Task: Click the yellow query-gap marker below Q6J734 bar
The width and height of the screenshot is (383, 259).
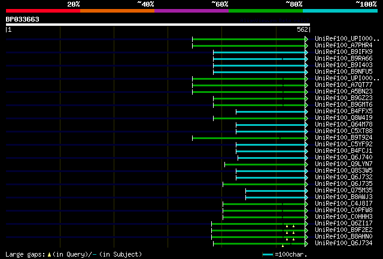Action: (x=283, y=246)
